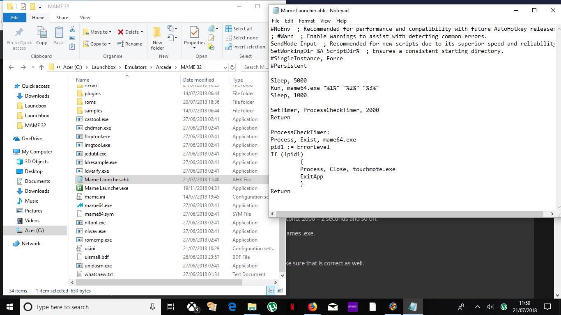Open the File tab in Explorer
Image resolution: width=561 pixels, height=315 pixels.
(x=15, y=18)
